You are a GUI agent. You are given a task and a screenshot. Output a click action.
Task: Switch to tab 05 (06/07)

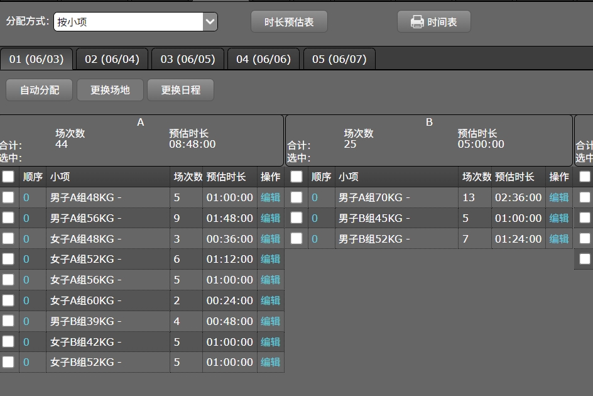[339, 58]
